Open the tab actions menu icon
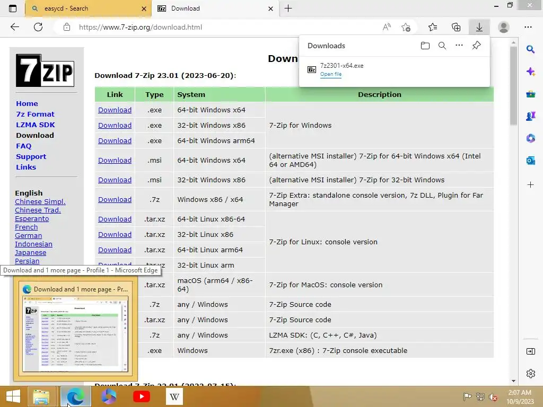This screenshot has width=543, height=407. (x=13, y=8)
